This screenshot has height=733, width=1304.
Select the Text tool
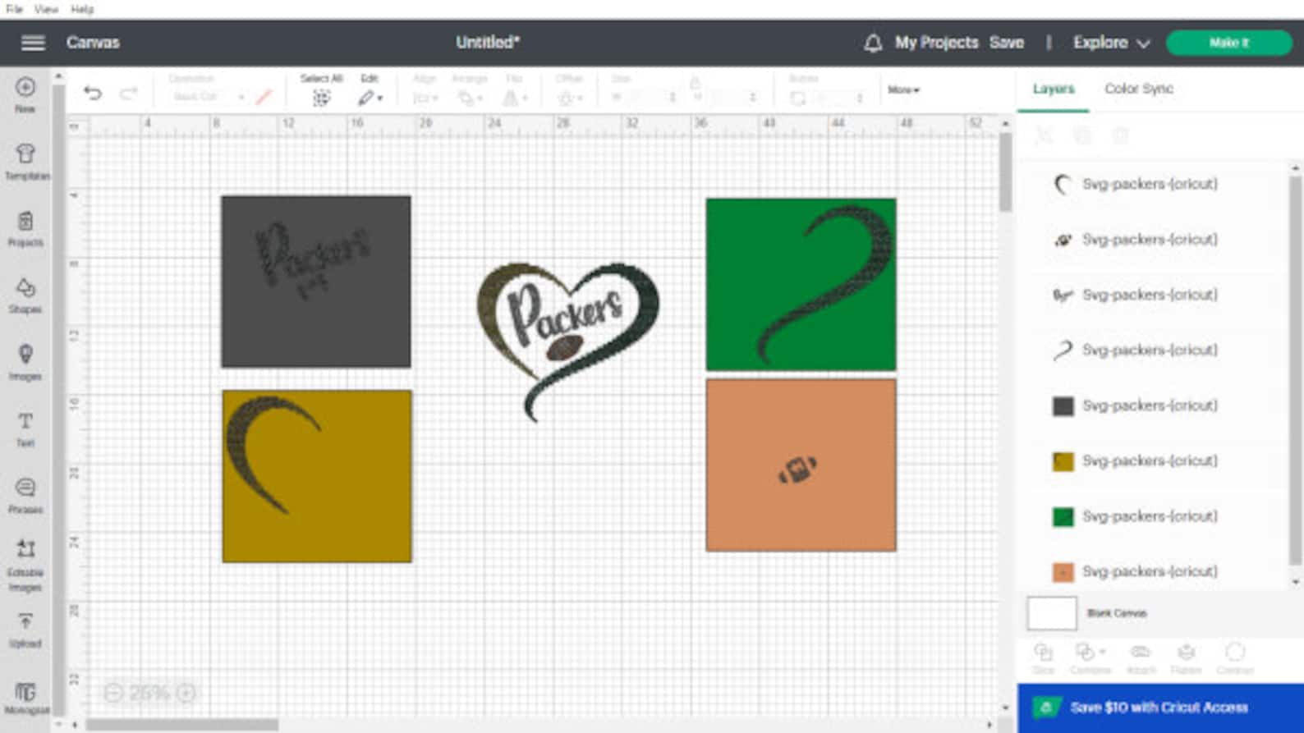[x=25, y=429]
